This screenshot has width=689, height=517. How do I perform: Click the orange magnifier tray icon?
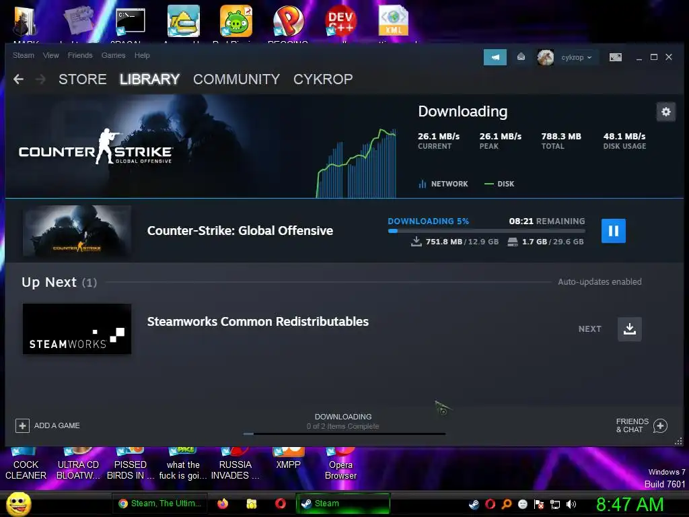coord(506,505)
